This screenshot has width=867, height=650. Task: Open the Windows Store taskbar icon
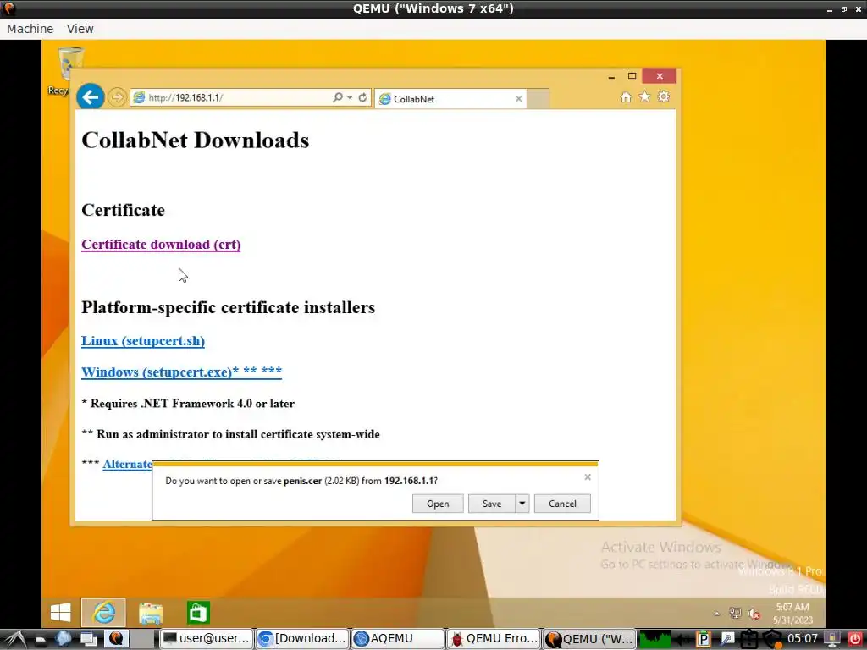pos(198,613)
